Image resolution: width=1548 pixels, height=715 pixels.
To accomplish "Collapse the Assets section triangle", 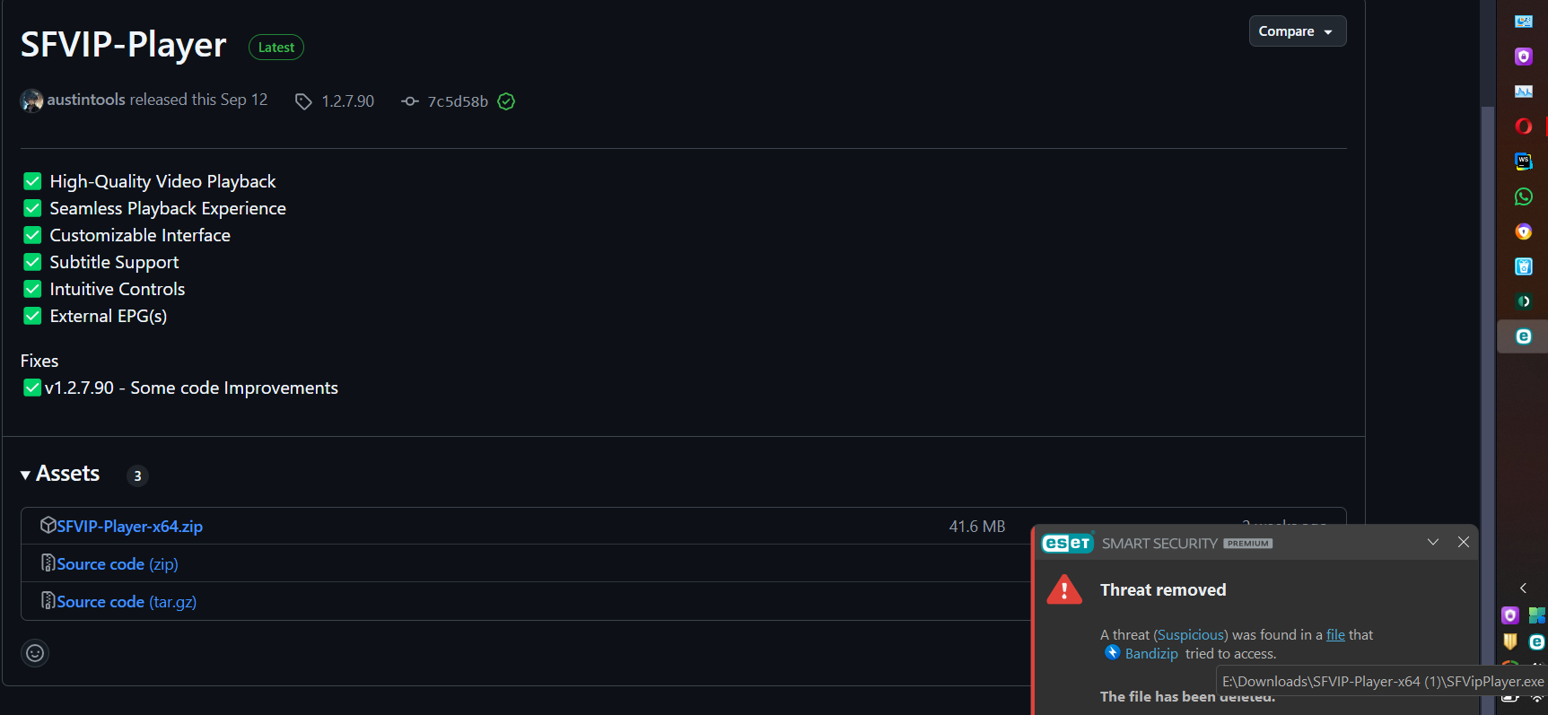I will coord(25,475).
